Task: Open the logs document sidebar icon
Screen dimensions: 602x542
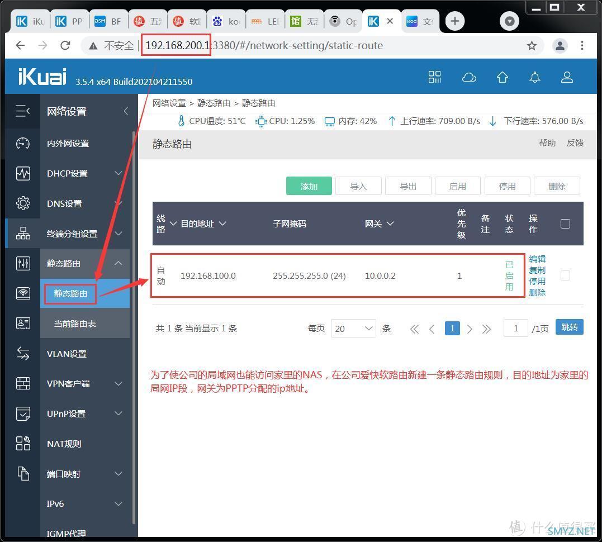Action: coord(23,473)
